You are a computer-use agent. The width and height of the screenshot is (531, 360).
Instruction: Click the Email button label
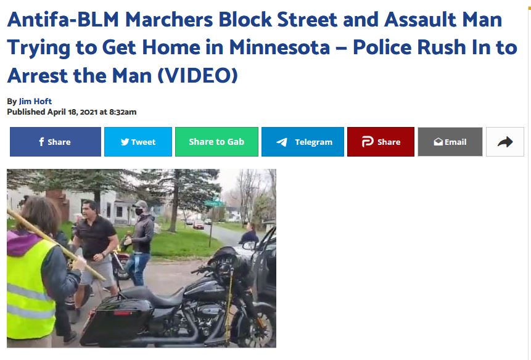pyautogui.click(x=456, y=142)
